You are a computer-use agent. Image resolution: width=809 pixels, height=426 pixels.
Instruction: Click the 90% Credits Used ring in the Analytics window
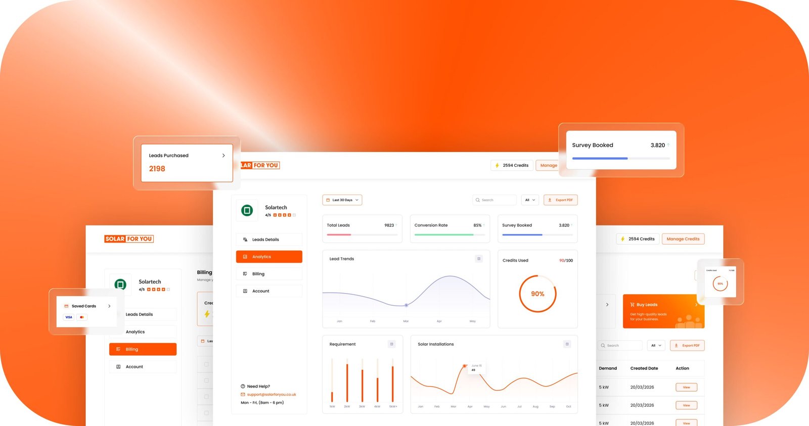[x=537, y=294]
